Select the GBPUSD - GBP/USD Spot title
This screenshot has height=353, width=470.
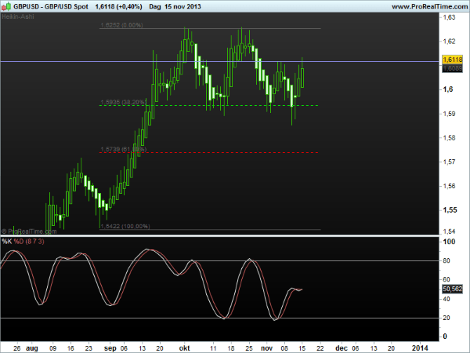click(51, 6)
